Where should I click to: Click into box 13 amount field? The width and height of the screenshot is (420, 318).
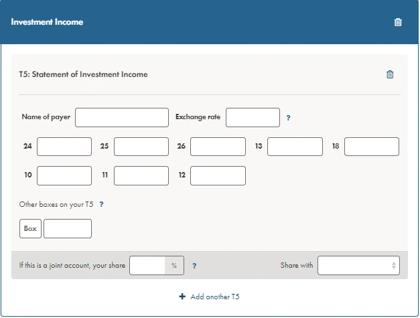click(x=295, y=147)
